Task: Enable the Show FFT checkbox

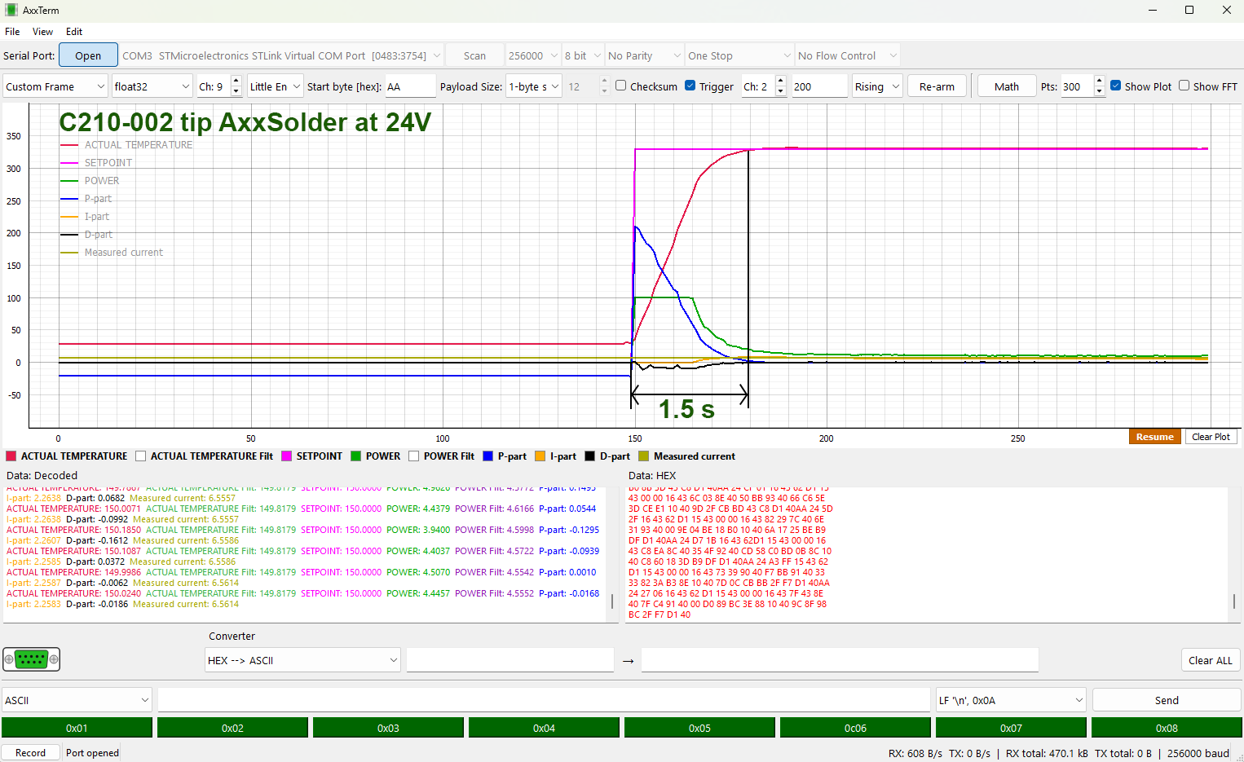Action: pos(1184,86)
